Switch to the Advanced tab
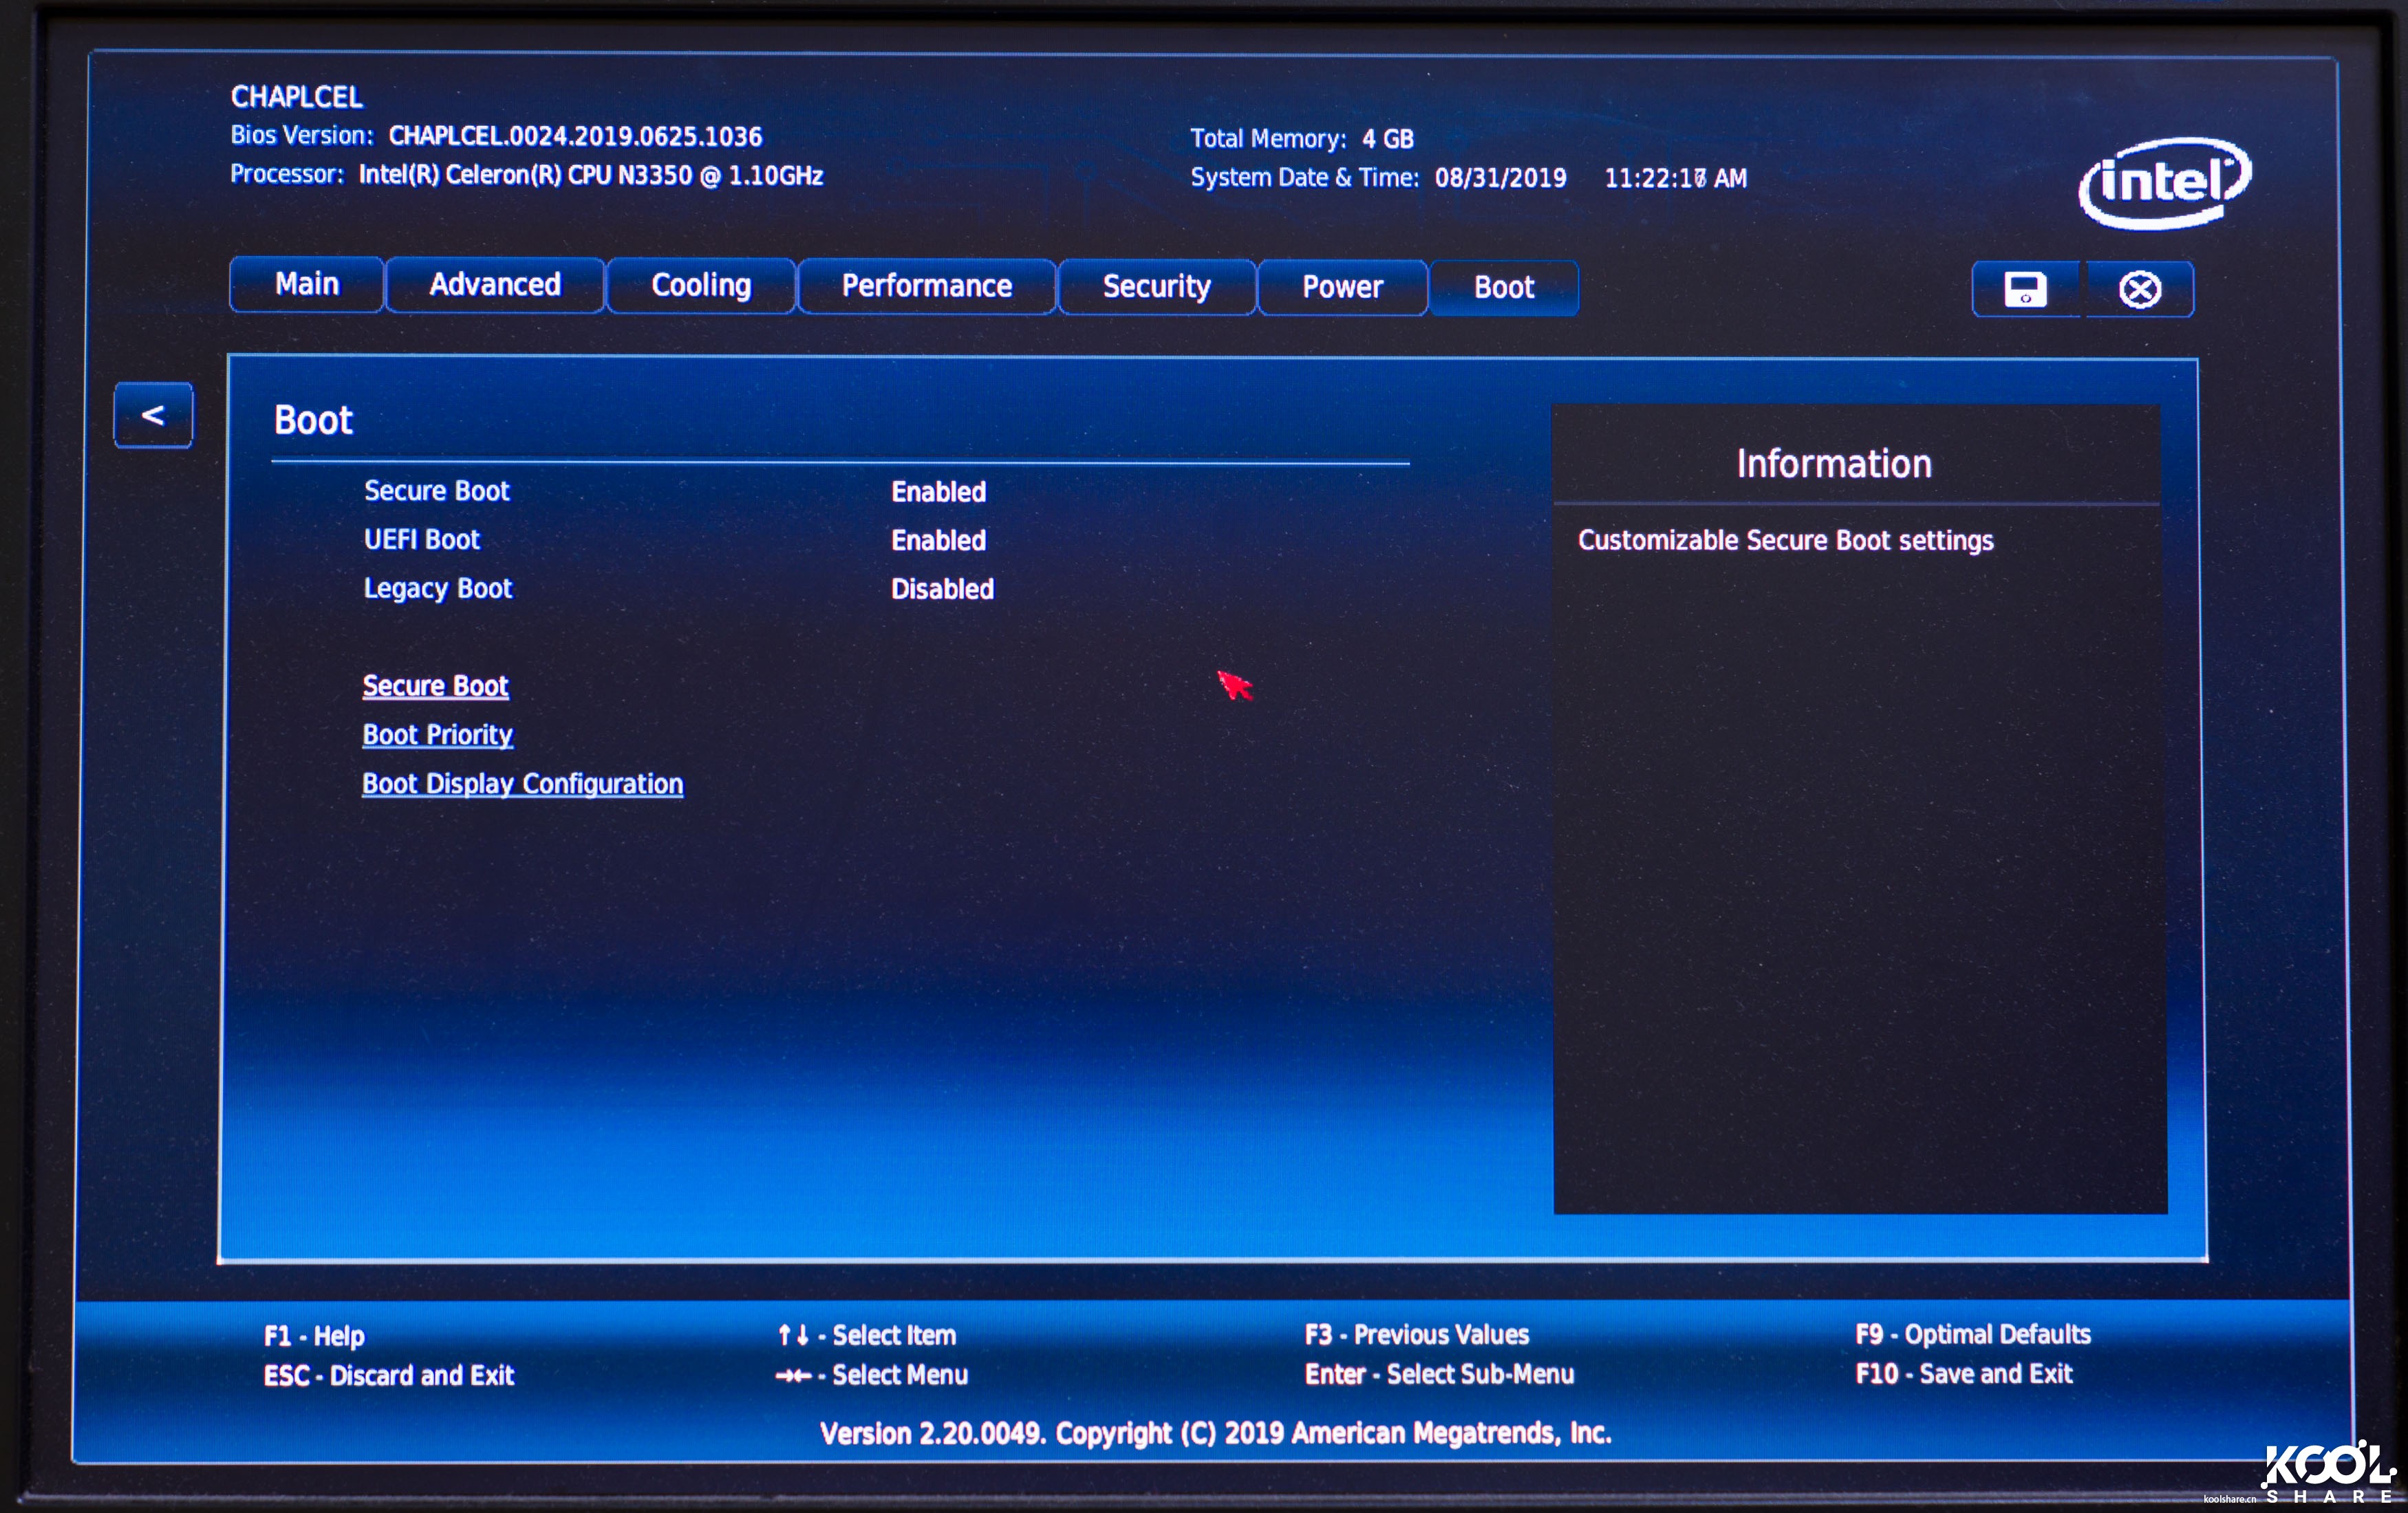Image resolution: width=2408 pixels, height=1513 pixels. [494, 286]
